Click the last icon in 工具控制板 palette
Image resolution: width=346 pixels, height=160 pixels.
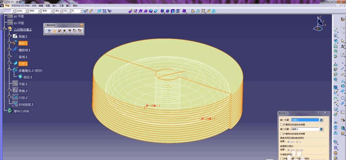80,31
